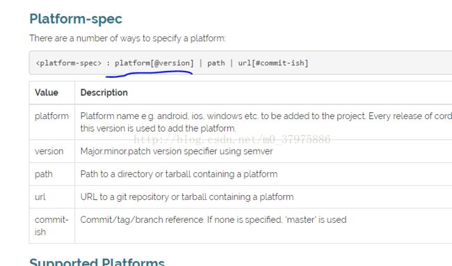Click the Commit/tag/branch reference description
Viewport: 452px width, 266px height.
pos(213,219)
